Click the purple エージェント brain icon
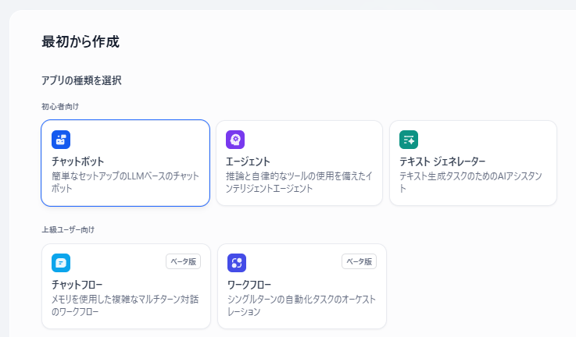The width and height of the screenshot is (576, 337). point(235,140)
